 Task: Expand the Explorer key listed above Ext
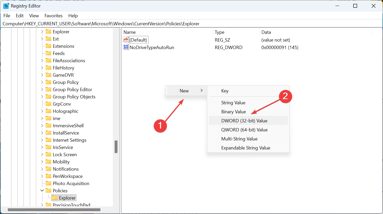[42, 31]
